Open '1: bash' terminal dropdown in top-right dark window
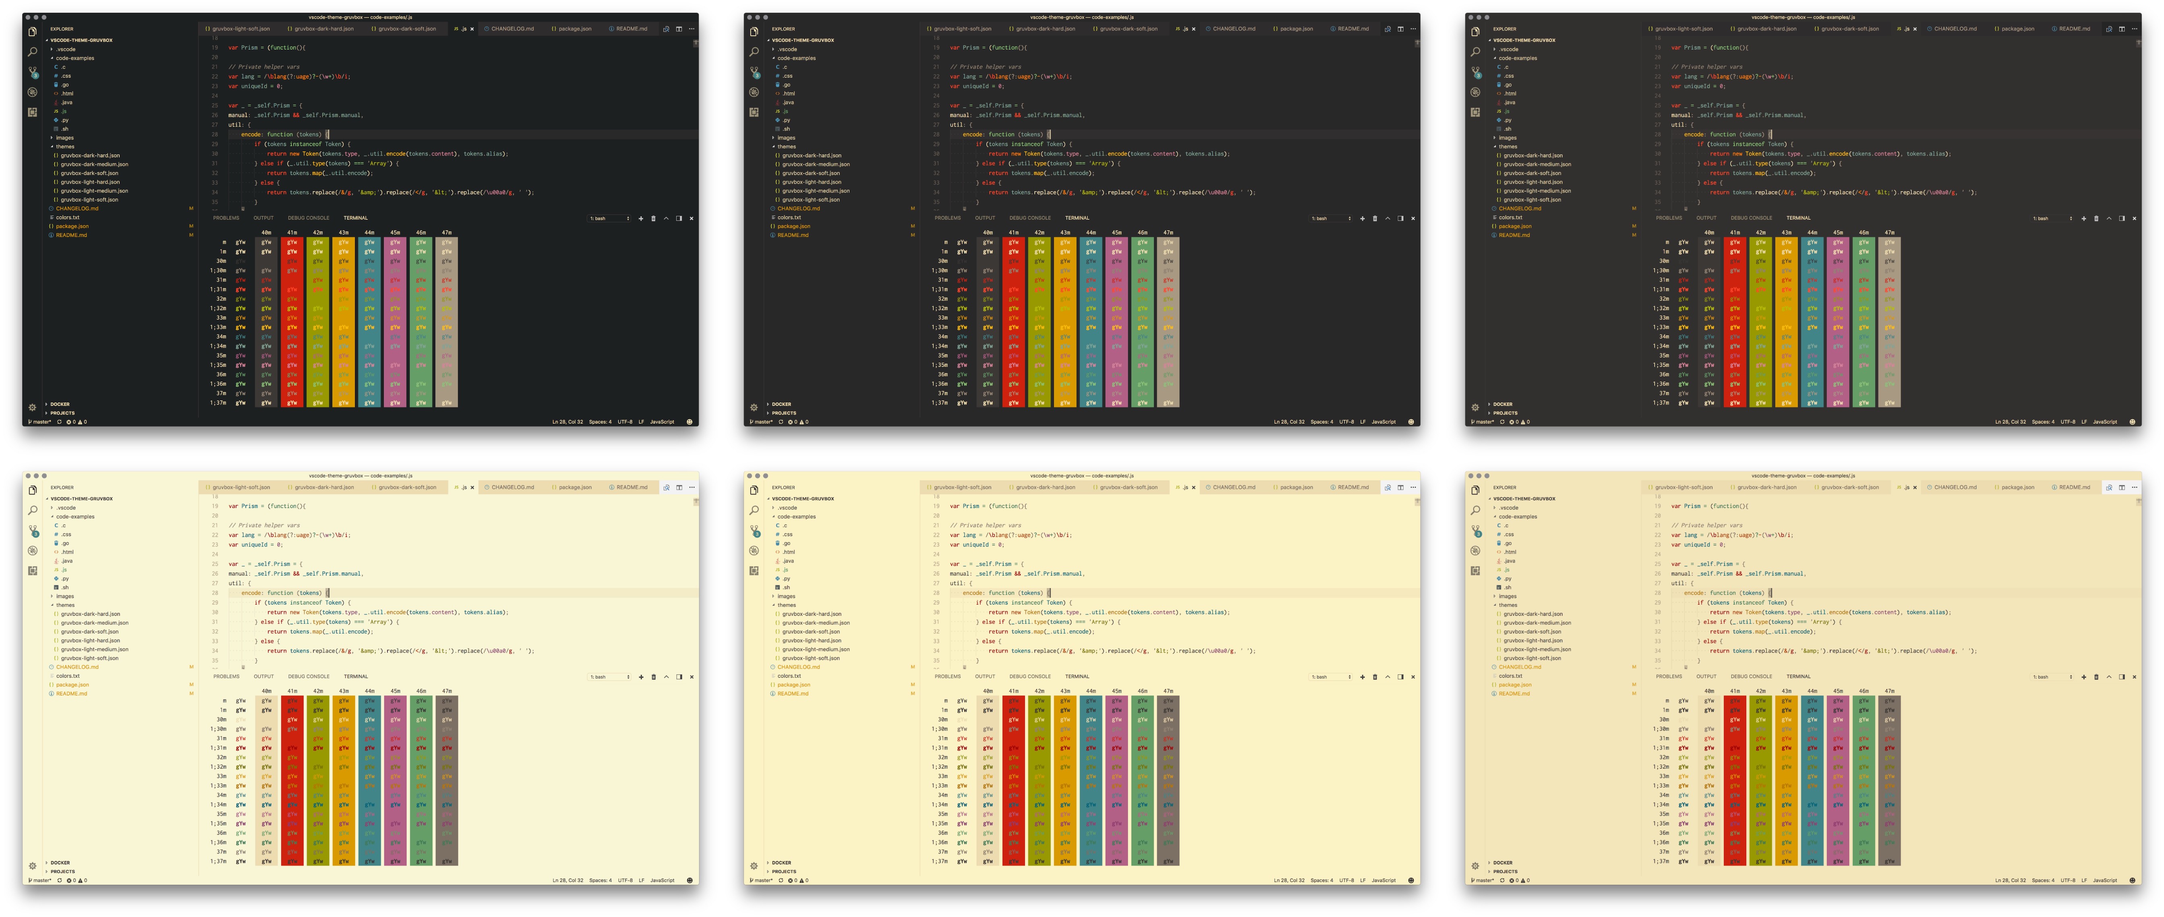Viewport: 2164px width, 917px height. click(2052, 218)
